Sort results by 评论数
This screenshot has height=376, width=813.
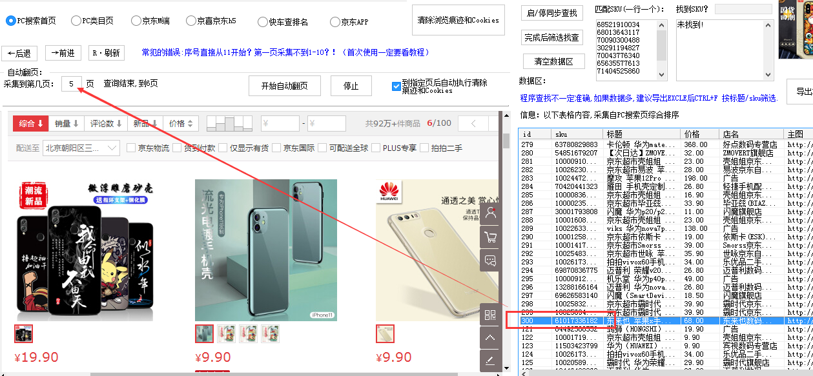click(106, 124)
